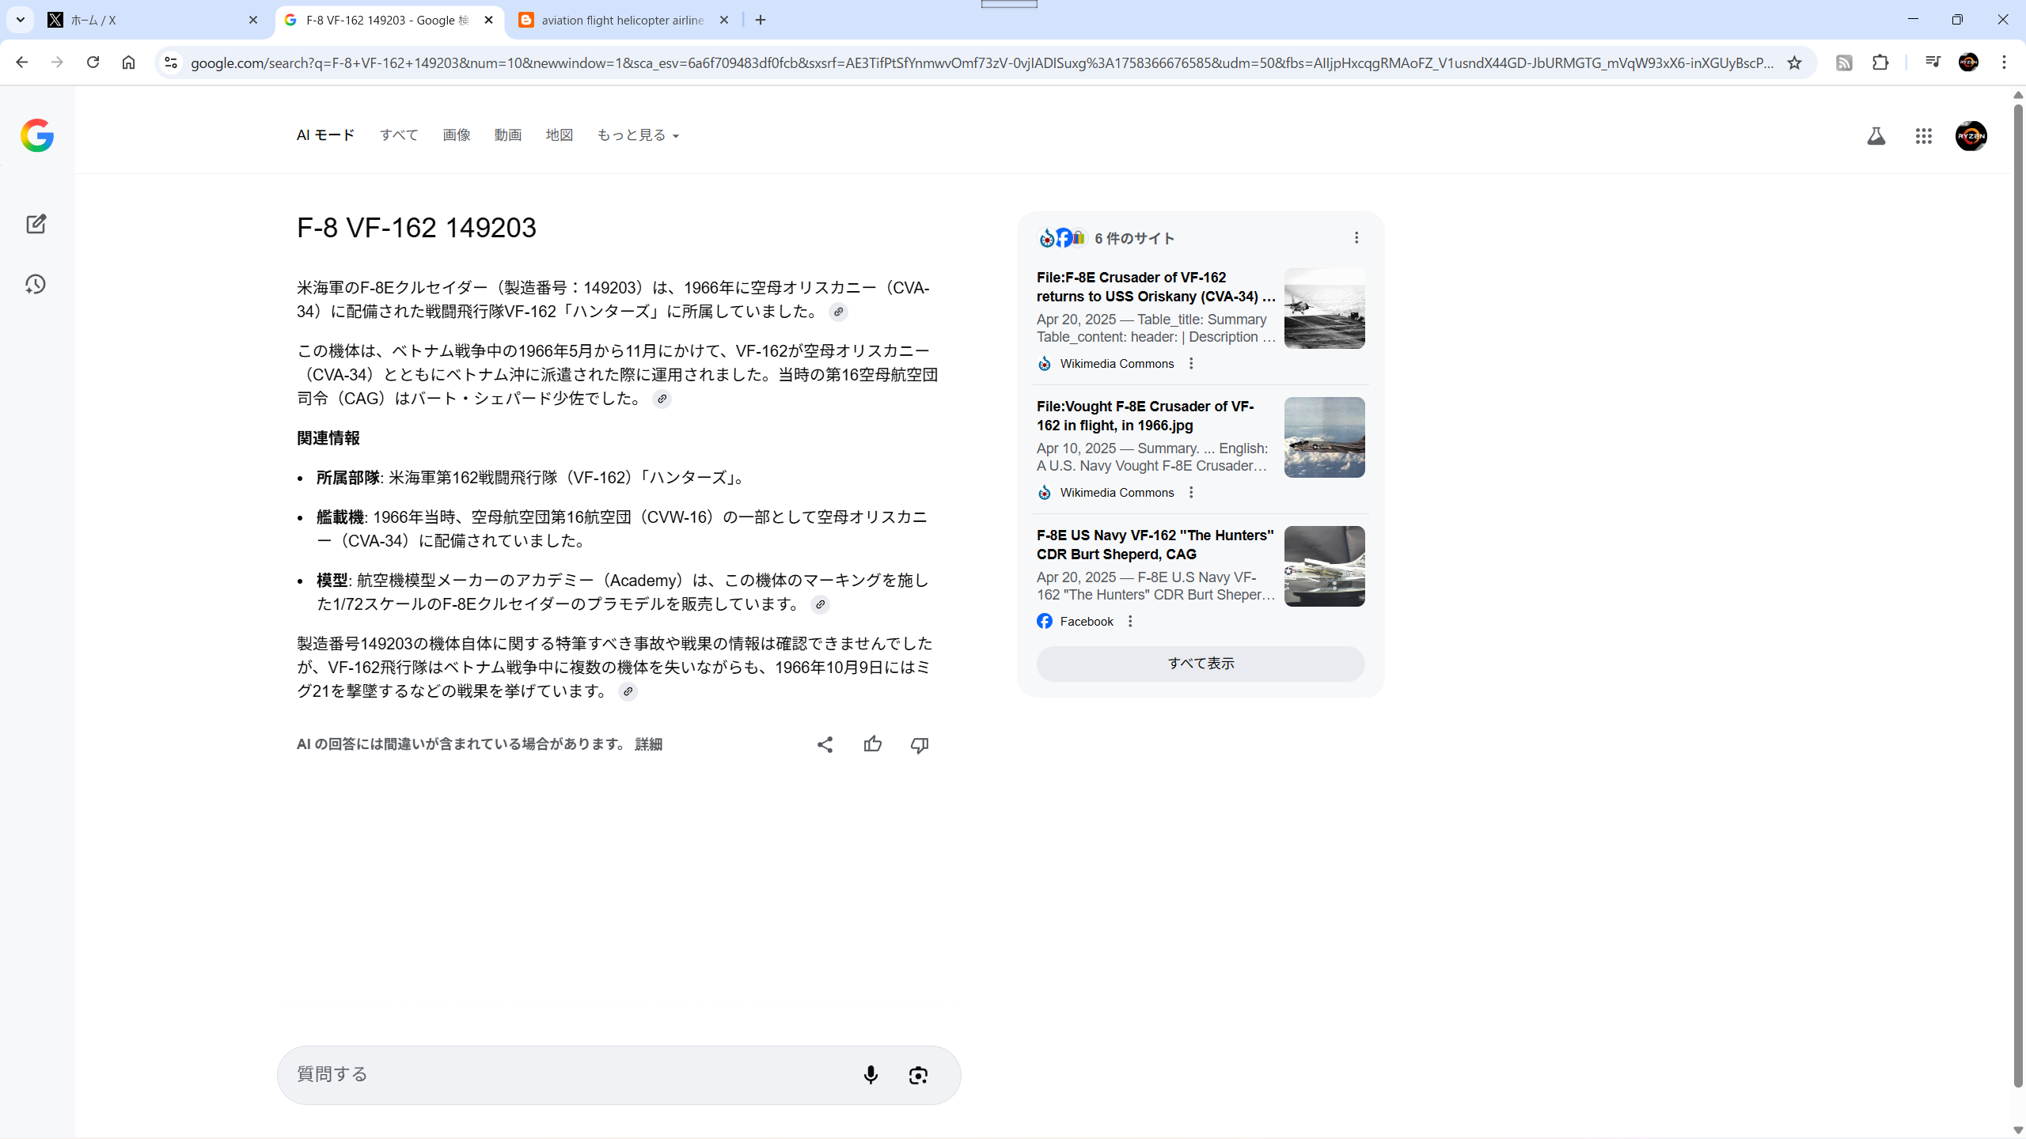Open the Google apps grid
The height and width of the screenshot is (1139, 2026).
point(1923,136)
